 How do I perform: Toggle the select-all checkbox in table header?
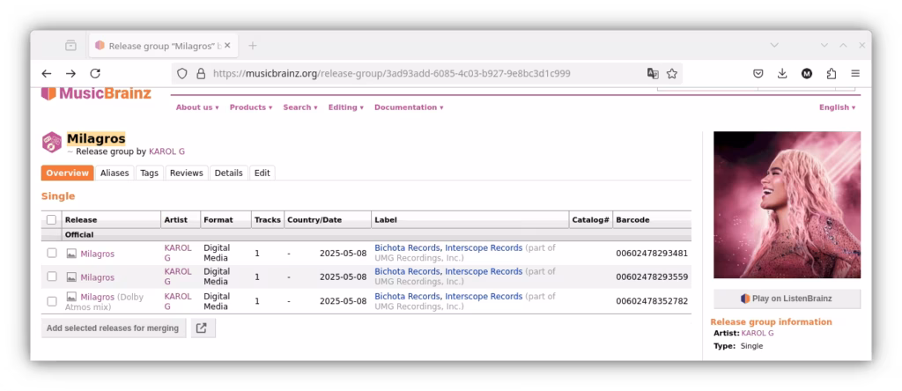pos(52,219)
